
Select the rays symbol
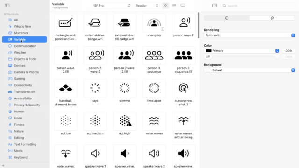pyautogui.click(x=95, y=88)
